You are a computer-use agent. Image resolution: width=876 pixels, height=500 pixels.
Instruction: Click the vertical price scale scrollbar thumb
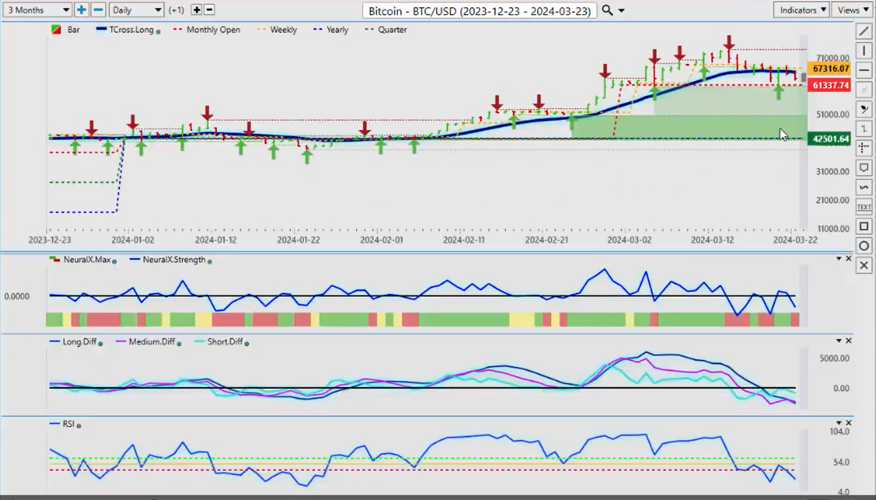click(x=804, y=77)
